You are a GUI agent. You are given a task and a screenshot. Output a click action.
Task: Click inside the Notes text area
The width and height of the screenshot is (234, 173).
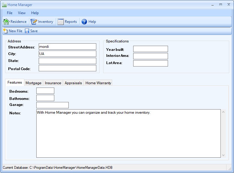[x=128, y=133]
